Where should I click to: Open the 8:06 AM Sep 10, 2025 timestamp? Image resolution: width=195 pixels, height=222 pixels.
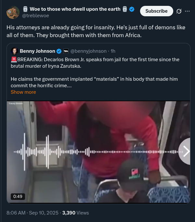pyautogui.click(x=32, y=213)
